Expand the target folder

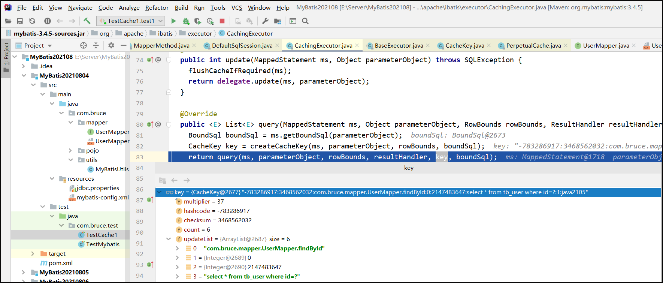pyautogui.click(x=33, y=253)
